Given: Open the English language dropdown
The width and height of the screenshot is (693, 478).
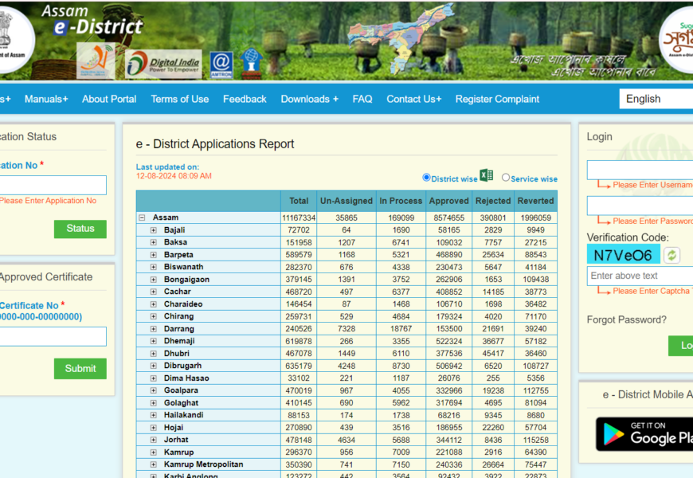Looking at the screenshot, I should tap(656, 99).
